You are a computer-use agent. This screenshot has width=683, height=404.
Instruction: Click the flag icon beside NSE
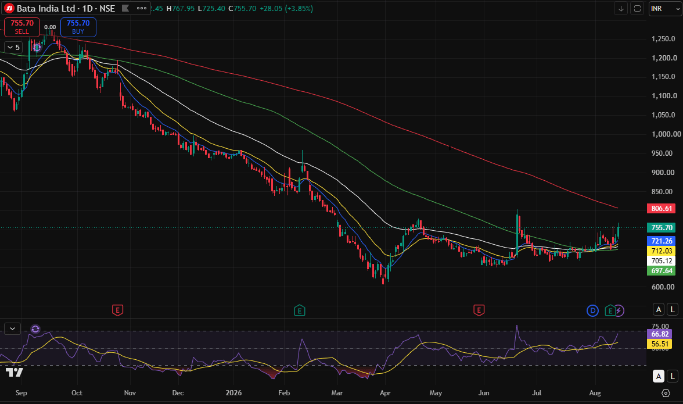coord(125,8)
